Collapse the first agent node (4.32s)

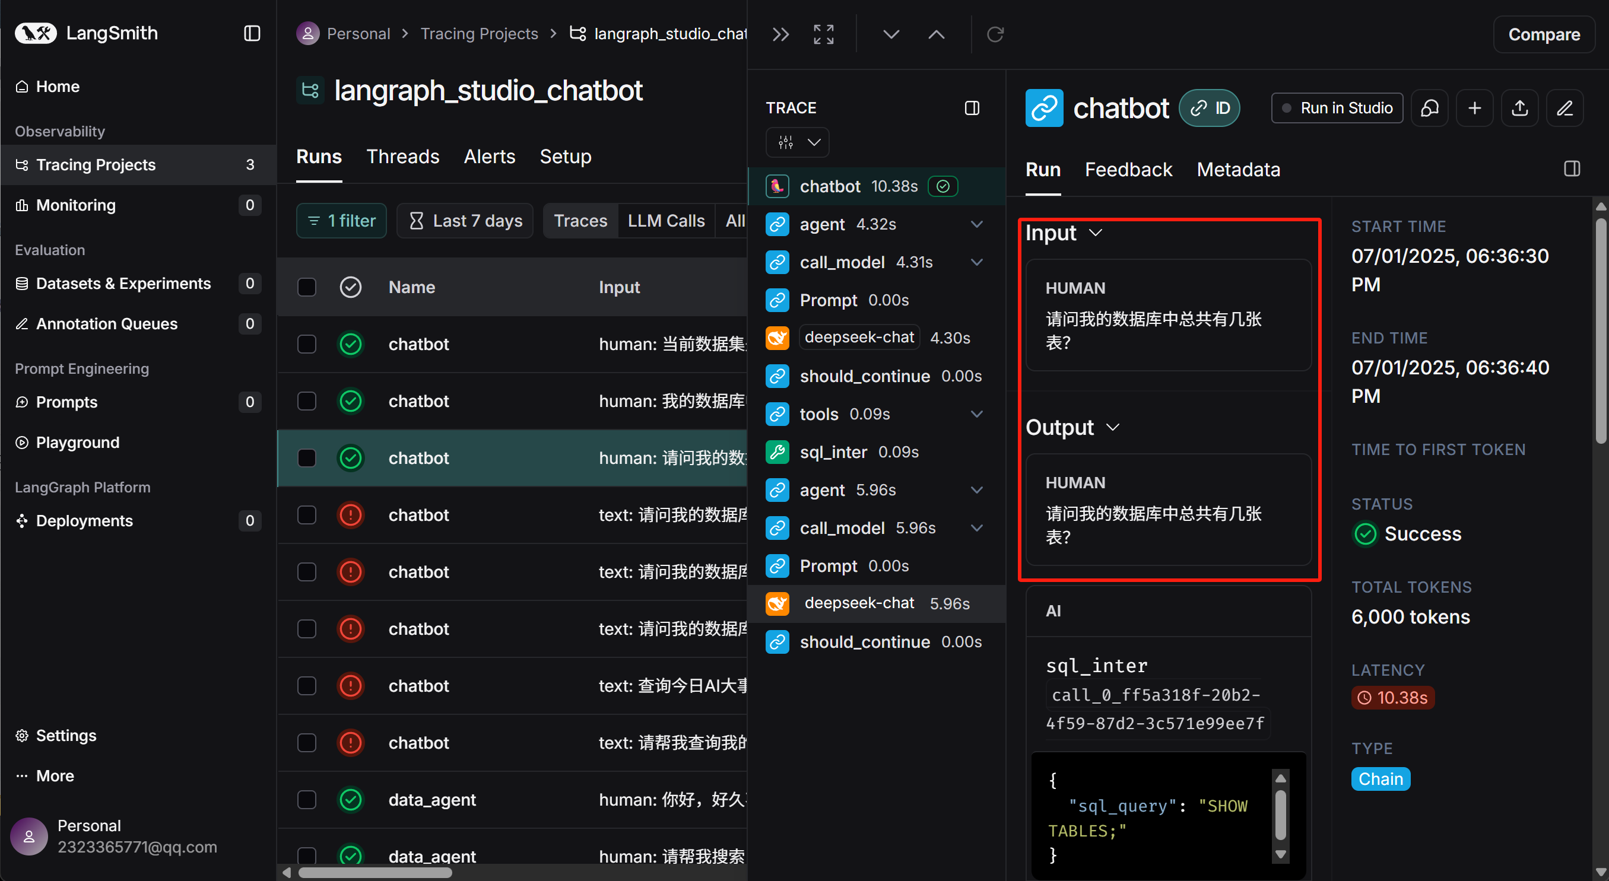pyautogui.click(x=977, y=224)
